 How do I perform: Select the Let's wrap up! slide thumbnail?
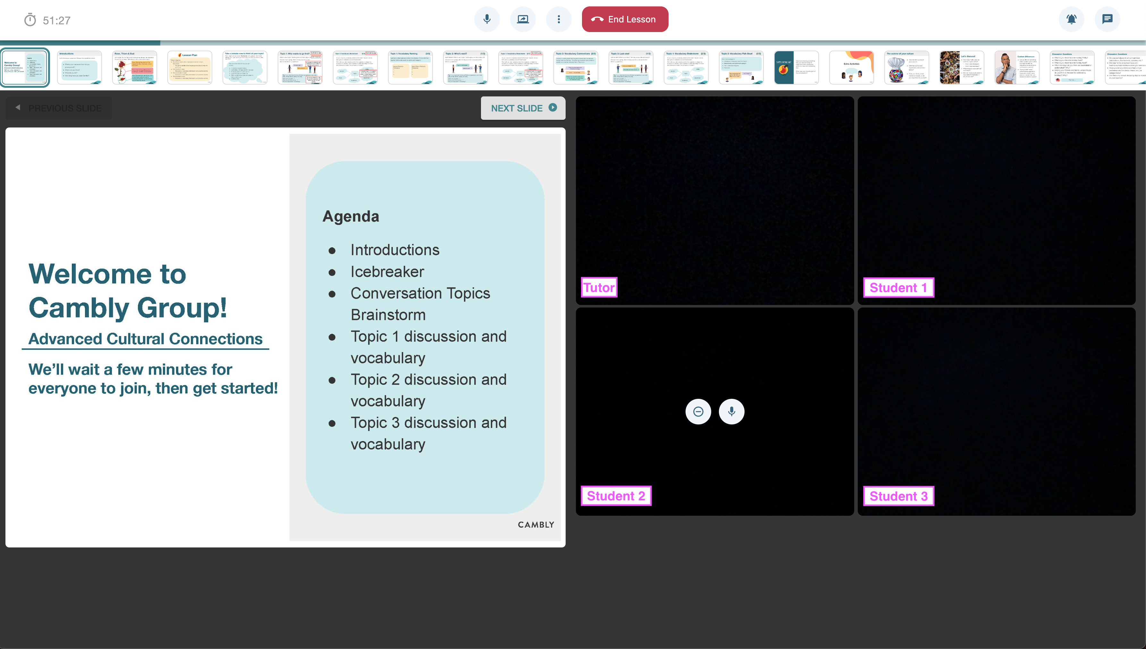click(796, 67)
